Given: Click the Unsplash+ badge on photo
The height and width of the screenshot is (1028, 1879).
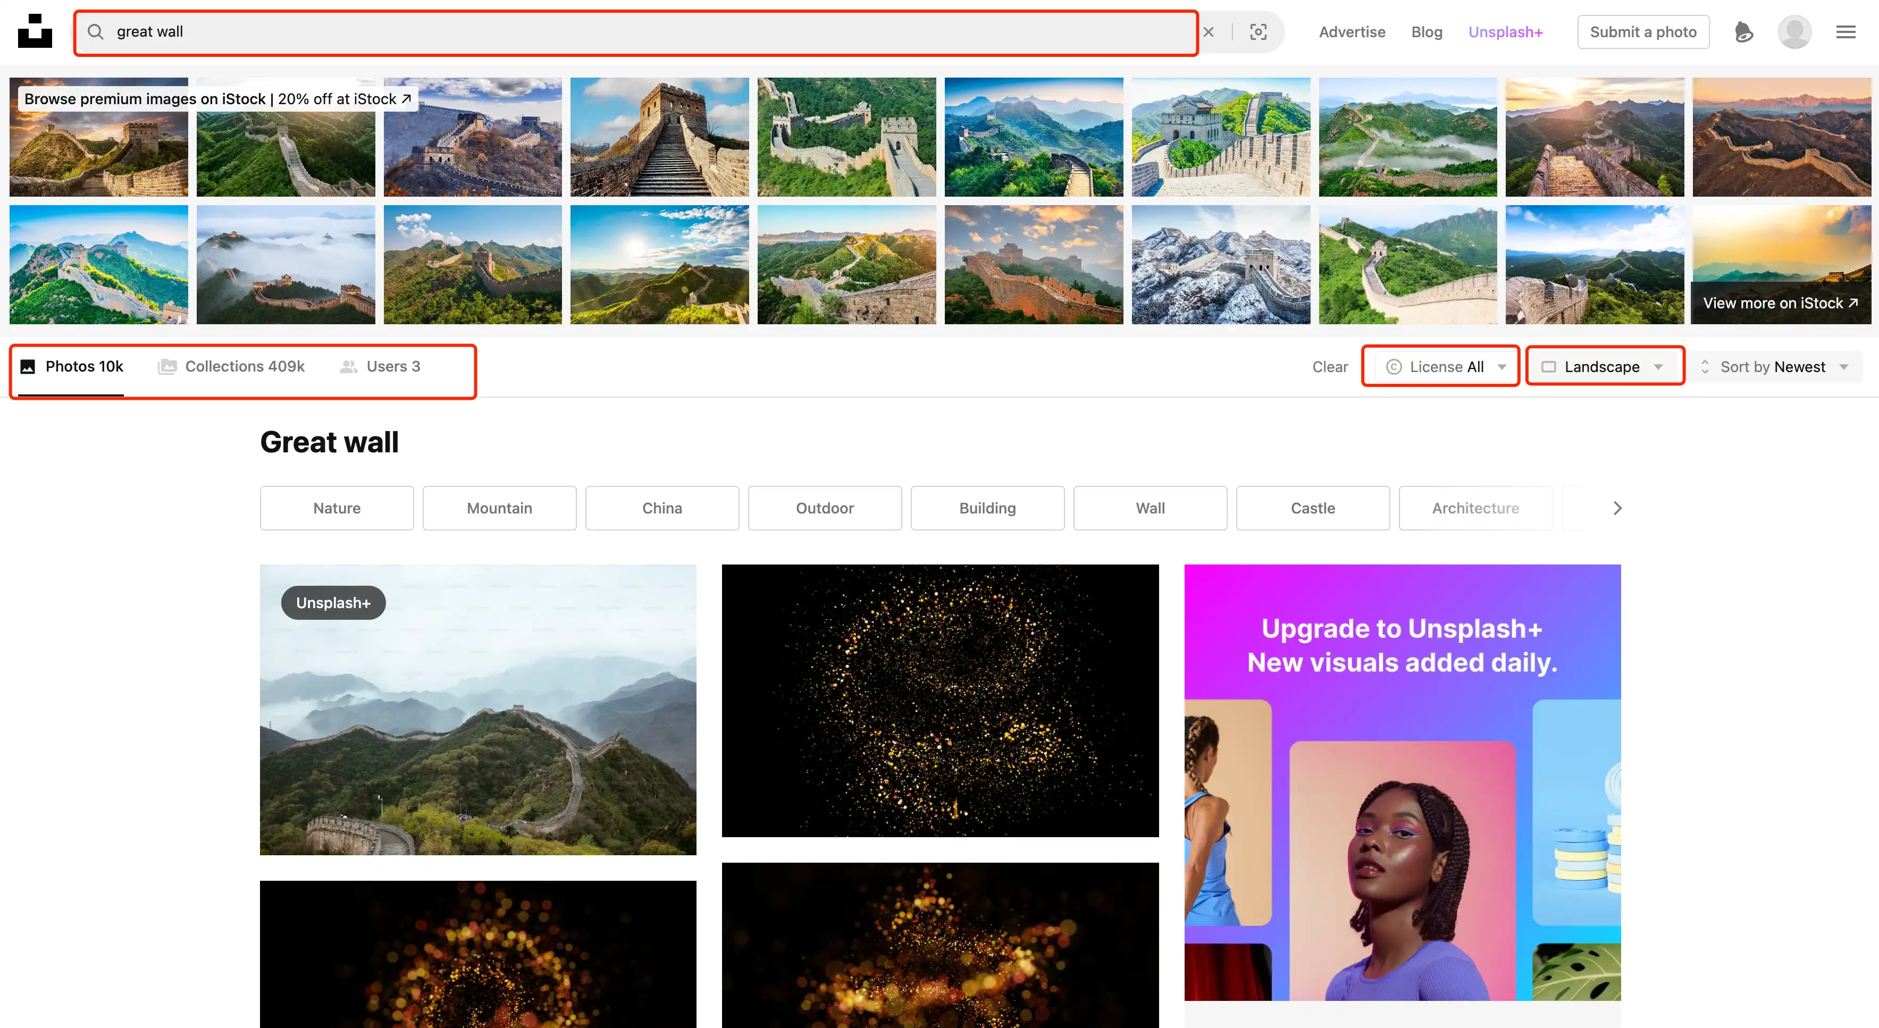Looking at the screenshot, I should tap(333, 603).
